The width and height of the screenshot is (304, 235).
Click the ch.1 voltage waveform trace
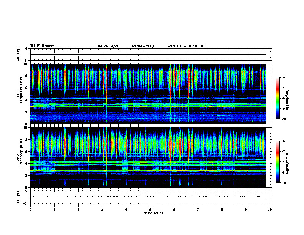(x=148, y=55)
